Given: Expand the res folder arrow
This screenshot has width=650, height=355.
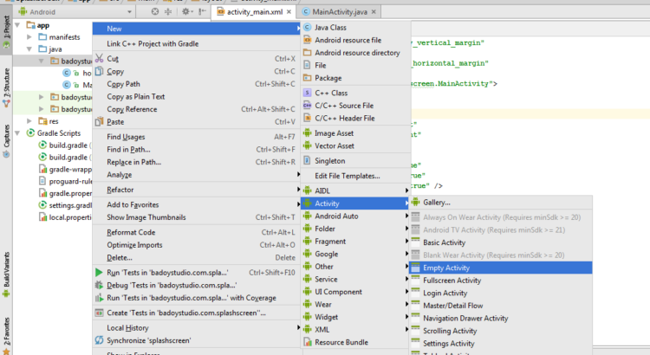Looking at the screenshot, I should [x=30, y=121].
